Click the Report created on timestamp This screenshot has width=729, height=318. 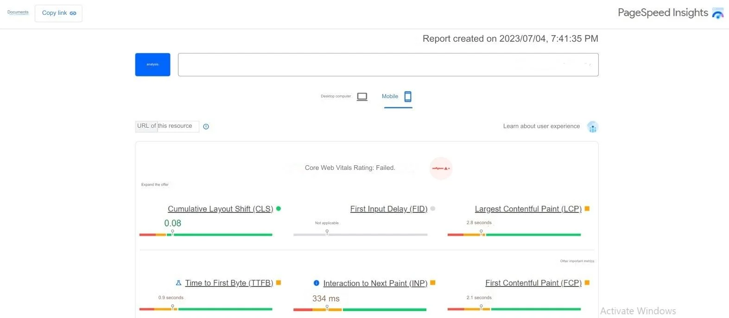(x=510, y=39)
